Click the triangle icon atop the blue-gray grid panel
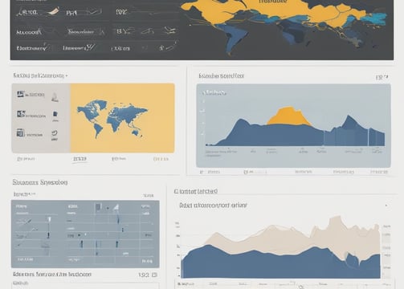The width and height of the screenshot is (404, 289). click(116, 207)
